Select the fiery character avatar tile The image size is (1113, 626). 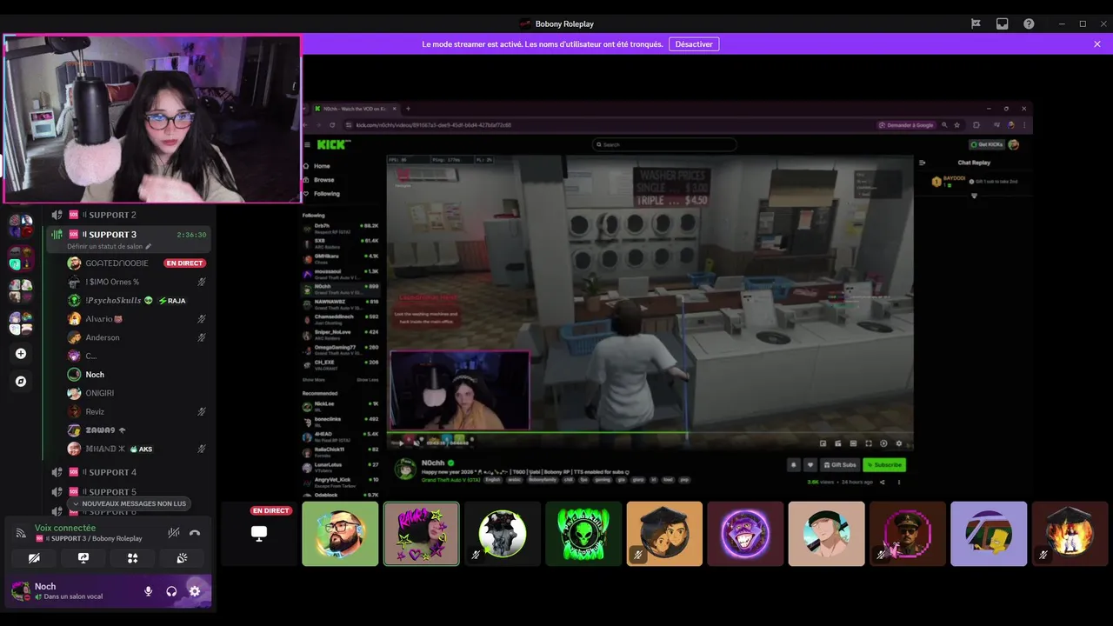click(x=1070, y=534)
